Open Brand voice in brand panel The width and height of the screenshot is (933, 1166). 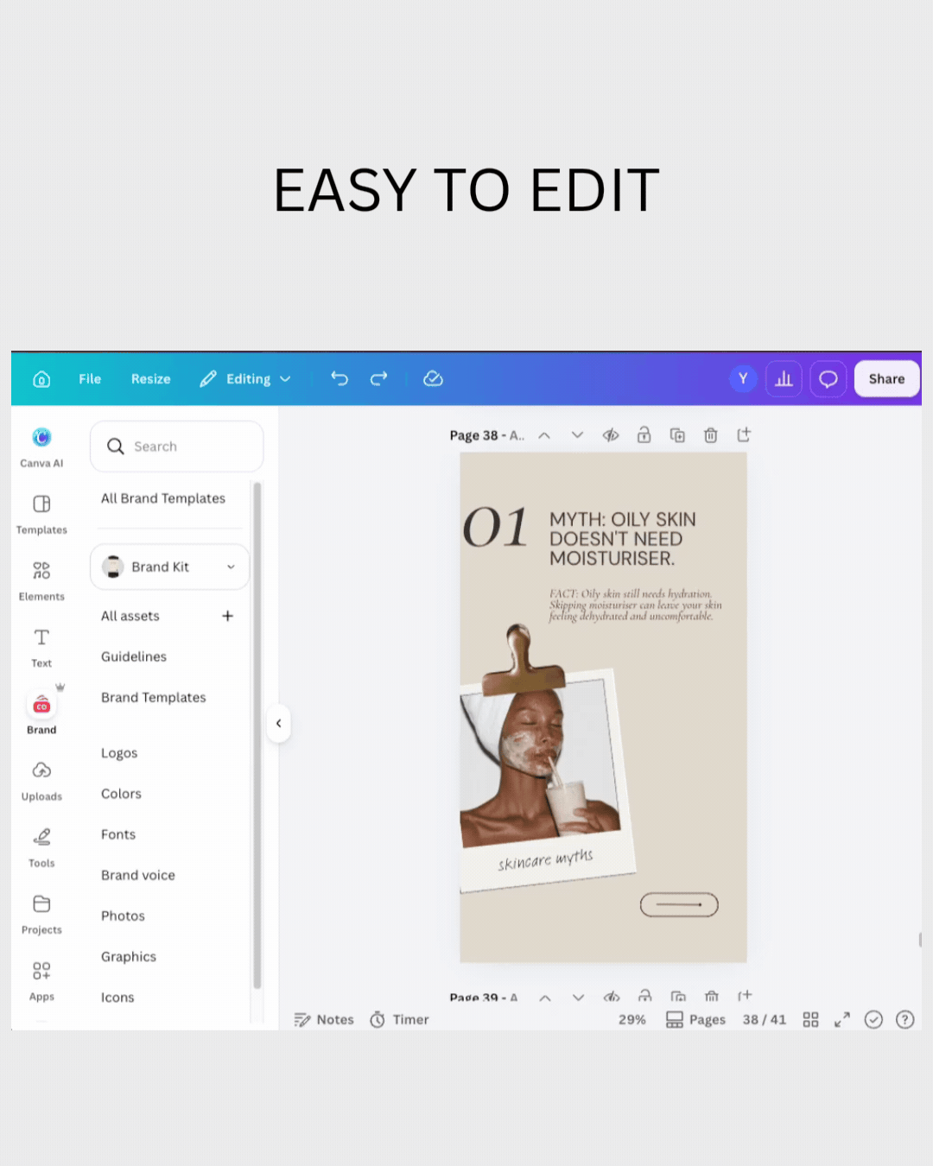pyautogui.click(x=138, y=875)
